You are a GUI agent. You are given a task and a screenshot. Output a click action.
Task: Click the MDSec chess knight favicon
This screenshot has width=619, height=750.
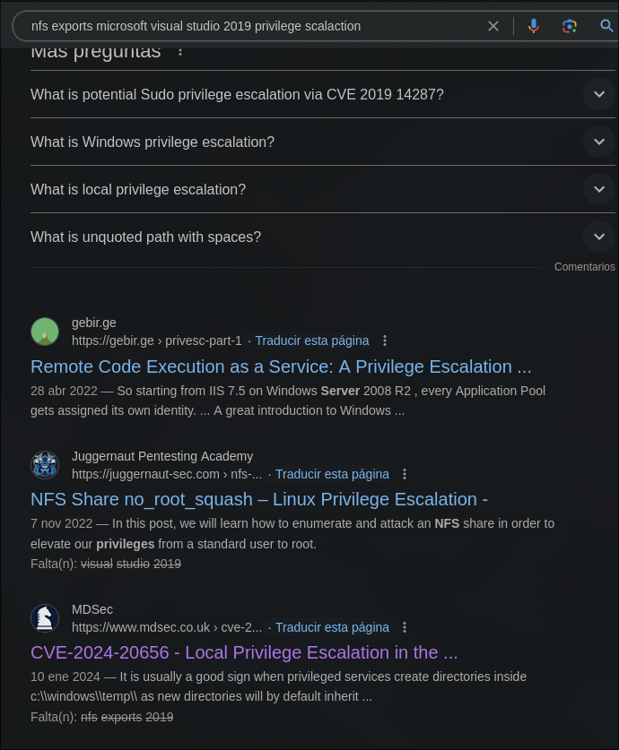(x=45, y=618)
